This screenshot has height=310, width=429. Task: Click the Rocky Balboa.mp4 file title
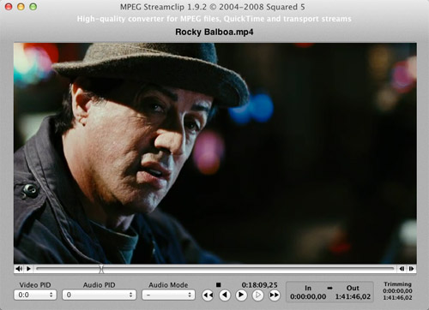(214, 32)
